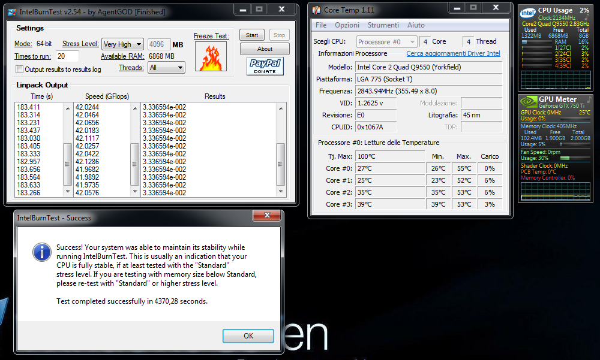Viewport: 600px width, 360px height.
Task: Open the Stress Level dropdown
Action: click(x=122, y=44)
